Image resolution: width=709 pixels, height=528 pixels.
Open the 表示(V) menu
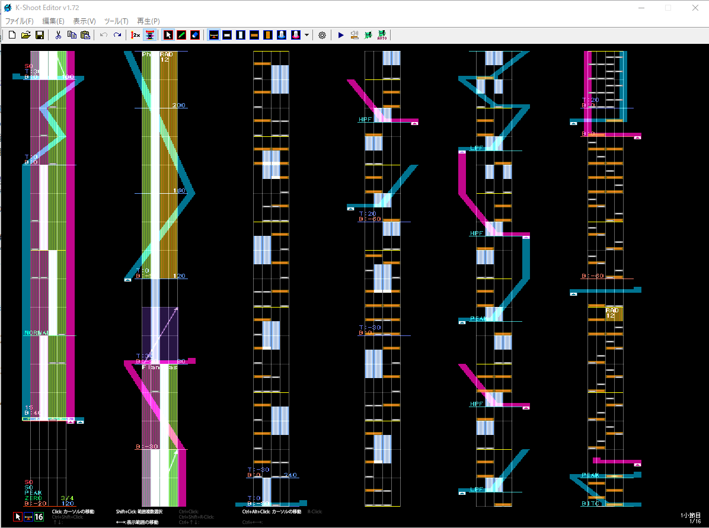coord(84,21)
